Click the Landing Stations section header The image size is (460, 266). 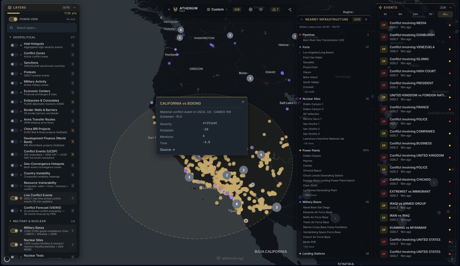click(335, 254)
